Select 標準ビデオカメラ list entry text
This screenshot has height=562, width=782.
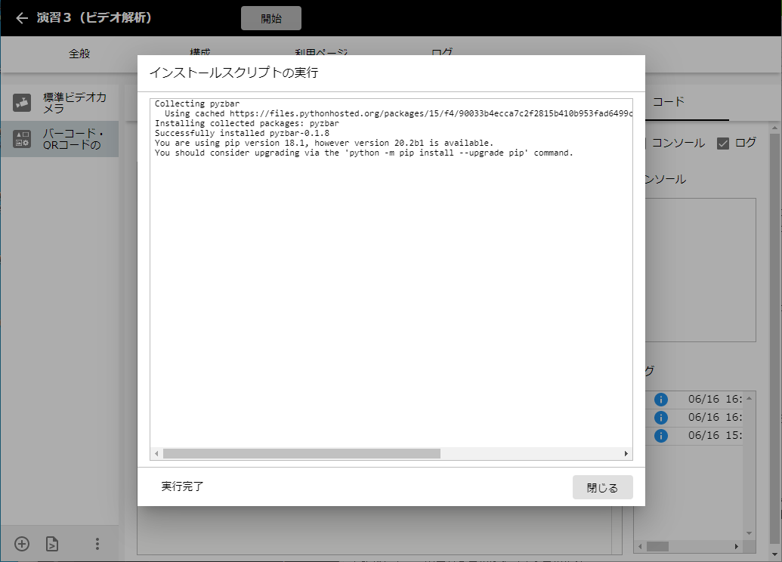coord(74,103)
